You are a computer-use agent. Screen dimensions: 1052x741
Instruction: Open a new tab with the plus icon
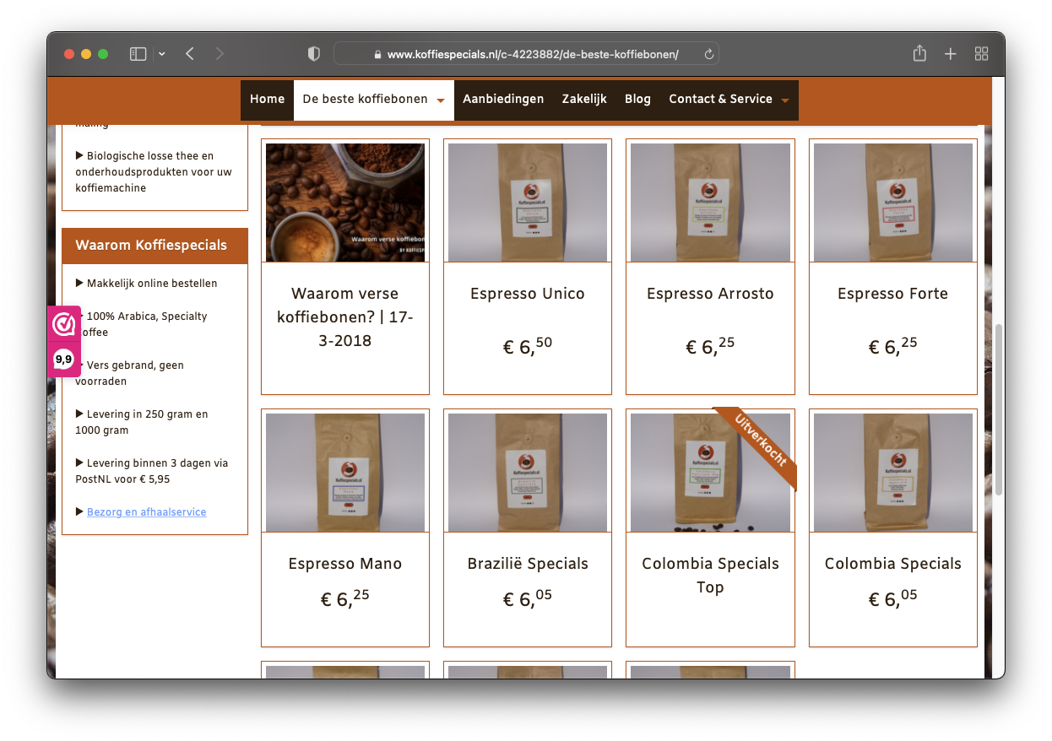pyautogui.click(x=950, y=54)
